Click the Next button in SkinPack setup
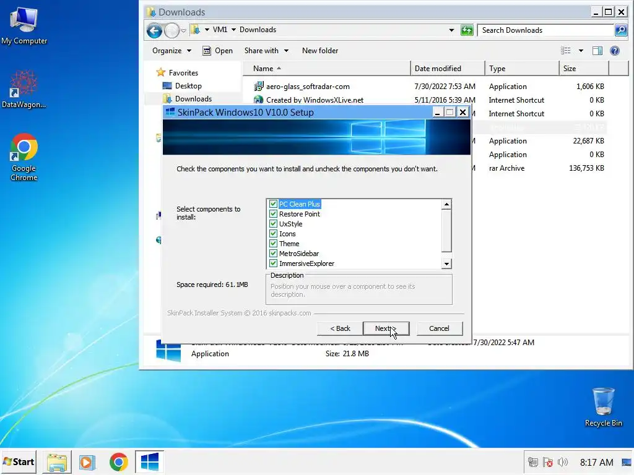 coord(386,328)
